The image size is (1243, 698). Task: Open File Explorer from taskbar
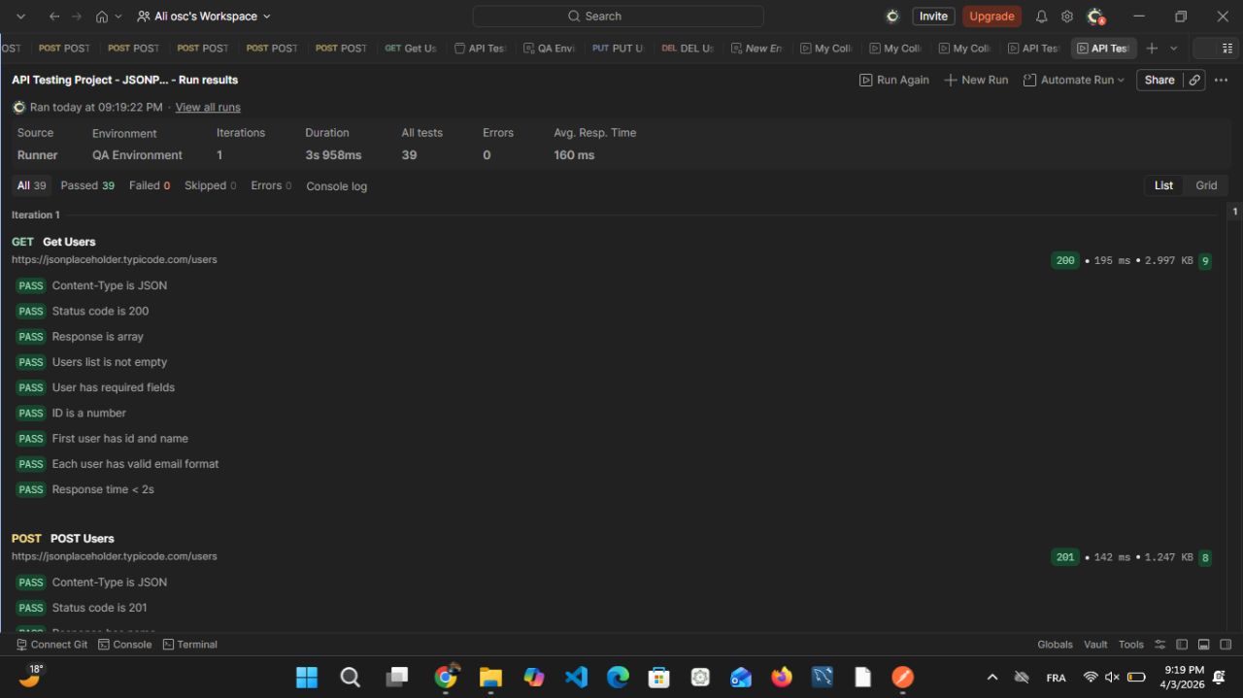pyautogui.click(x=490, y=677)
